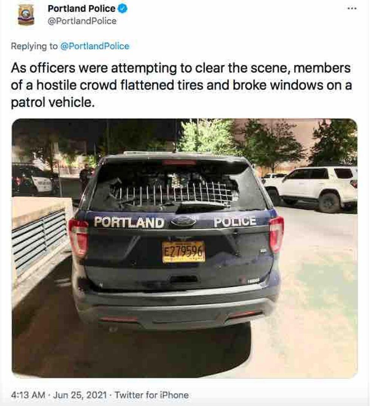
Task: Open the 4:13 AM timestamp link
Action: click(28, 395)
